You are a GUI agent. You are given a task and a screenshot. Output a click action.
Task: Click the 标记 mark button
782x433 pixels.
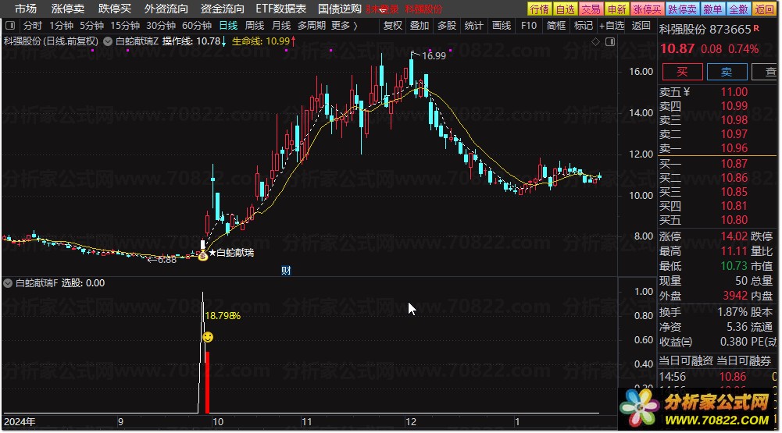click(x=584, y=26)
